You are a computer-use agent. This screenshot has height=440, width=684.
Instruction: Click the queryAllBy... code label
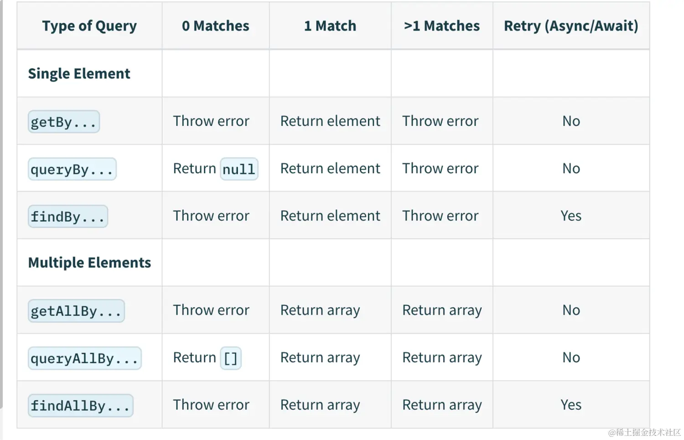[85, 358]
